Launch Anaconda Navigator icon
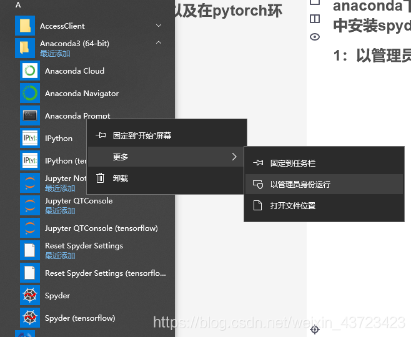 coord(30,93)
